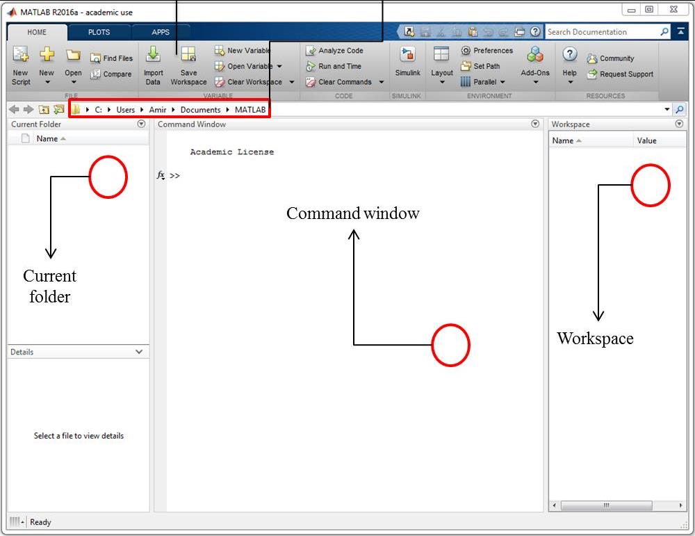Expand Open Variable dropdown arrow
This screenshot has height=536, width=695.
click(x=279, y=67)
